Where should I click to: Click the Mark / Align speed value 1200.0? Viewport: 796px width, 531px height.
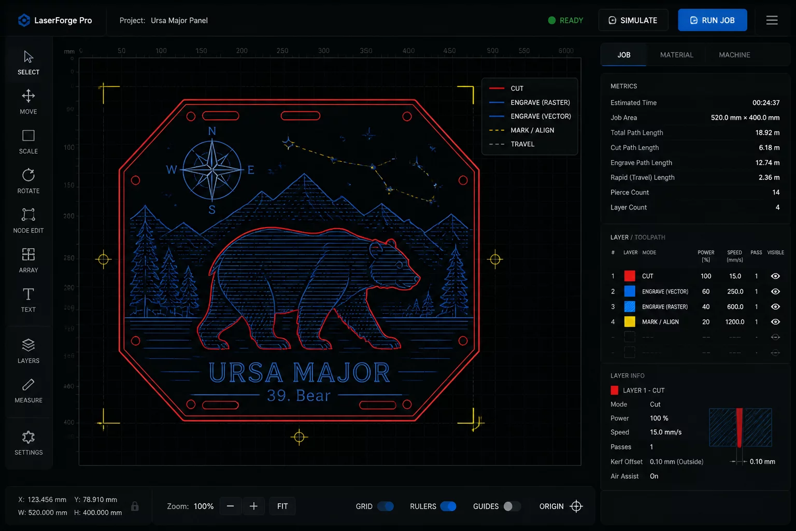735,322
